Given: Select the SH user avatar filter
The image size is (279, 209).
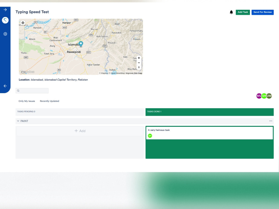Looking at the screenshot, I should (264, 96).
